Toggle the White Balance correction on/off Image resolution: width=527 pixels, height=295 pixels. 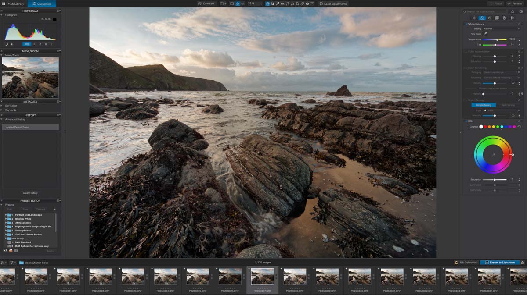click(466, 24)
